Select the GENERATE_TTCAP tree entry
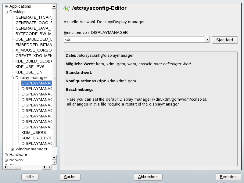The image size is (244, 183). [x=34, y=17]
